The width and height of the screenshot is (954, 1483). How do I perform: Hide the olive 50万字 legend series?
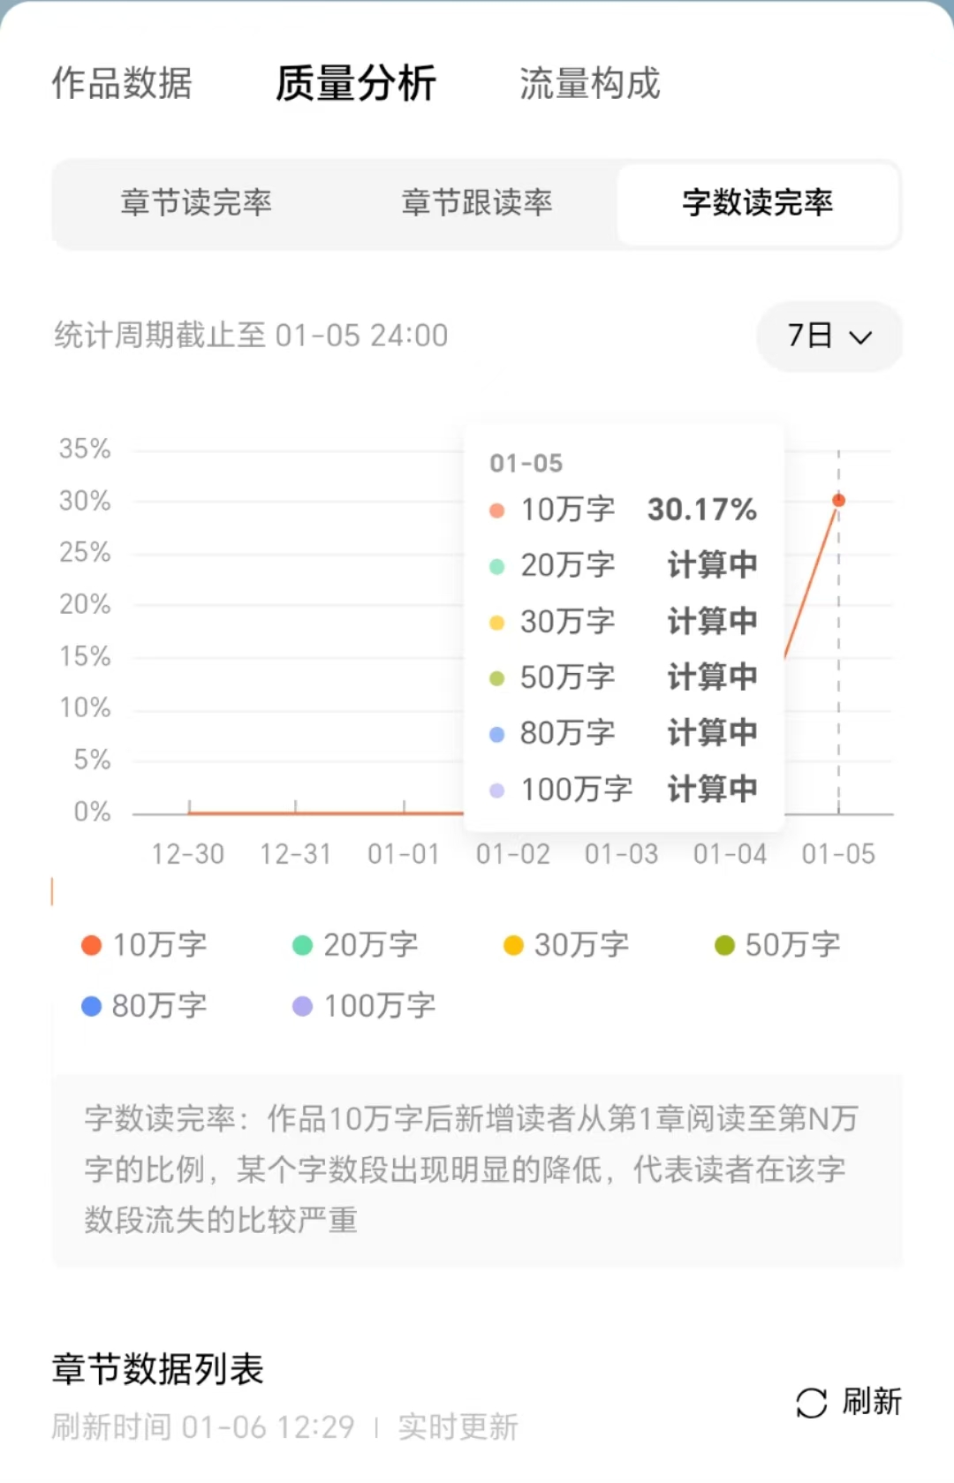777,945
